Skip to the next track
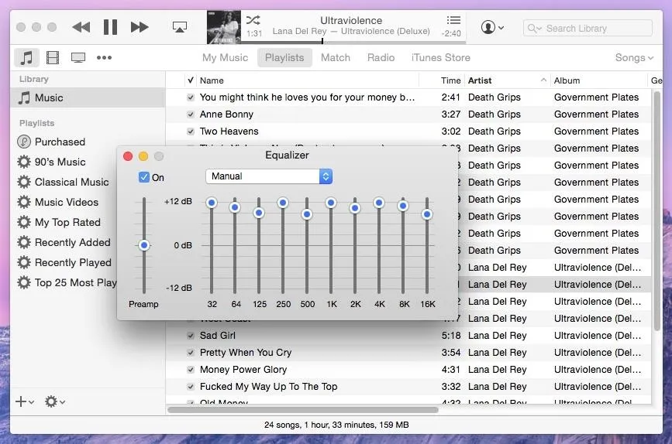The width and height of the screenshot is (672, 444). click(140, 27)
